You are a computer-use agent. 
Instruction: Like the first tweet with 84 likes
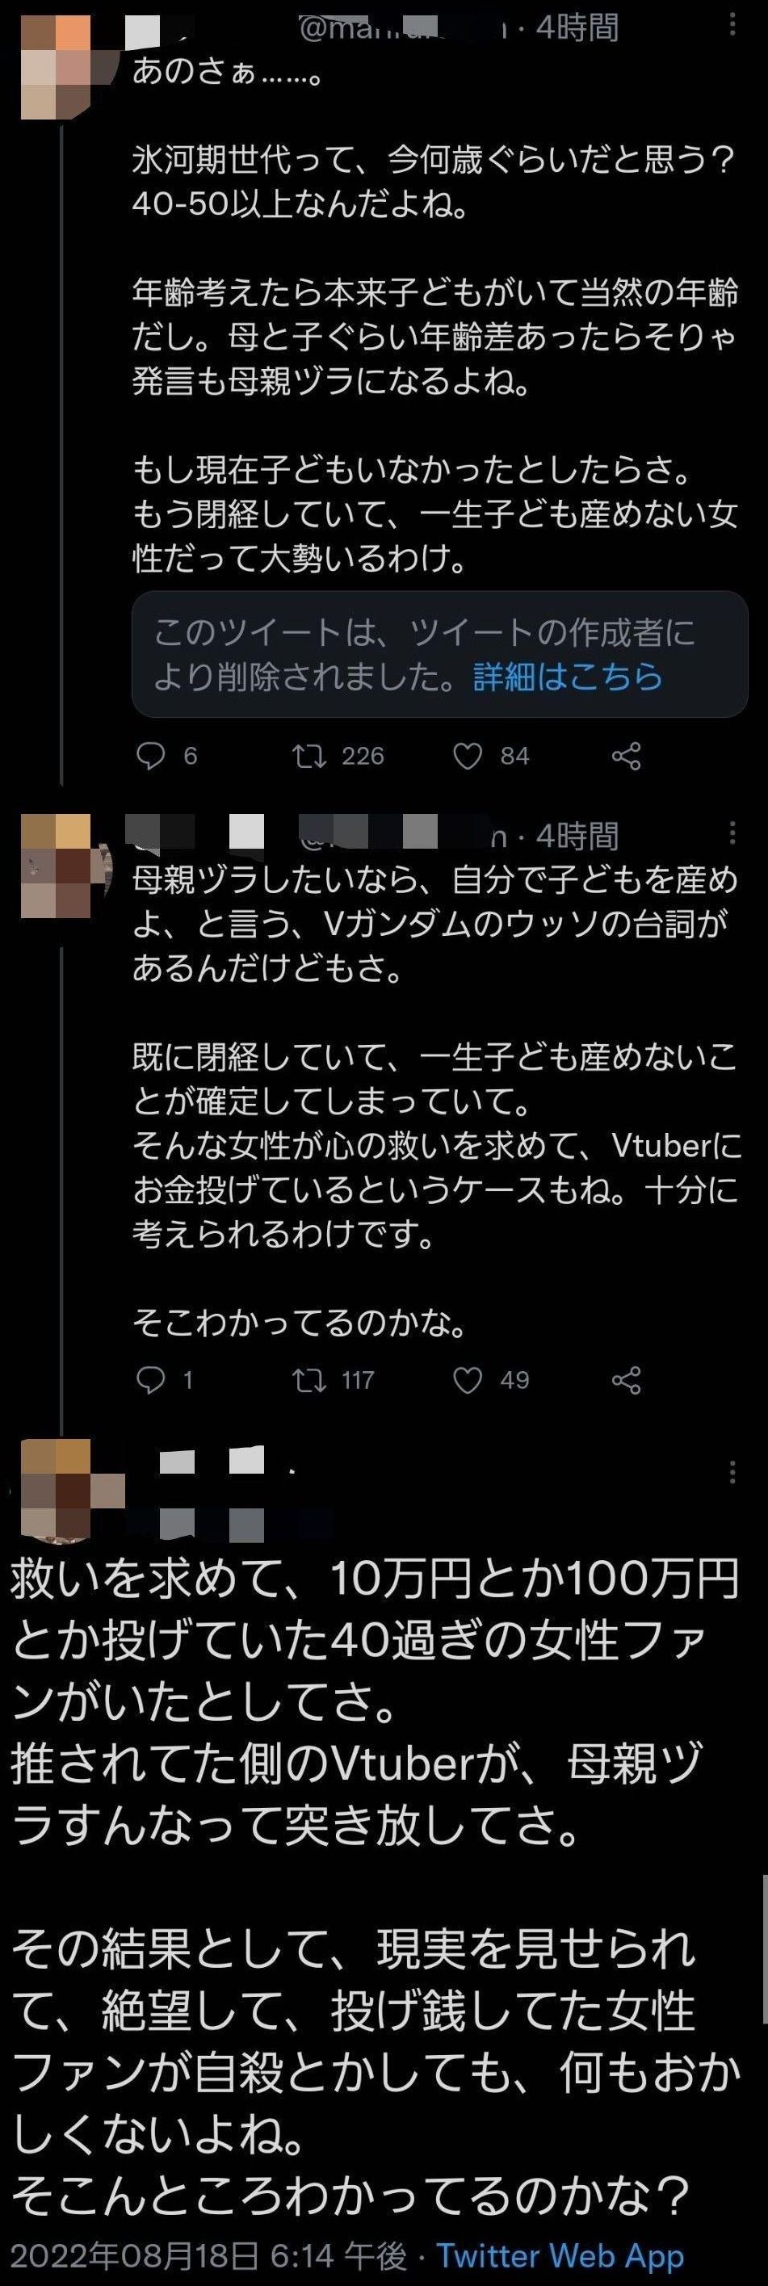(468, 756)
